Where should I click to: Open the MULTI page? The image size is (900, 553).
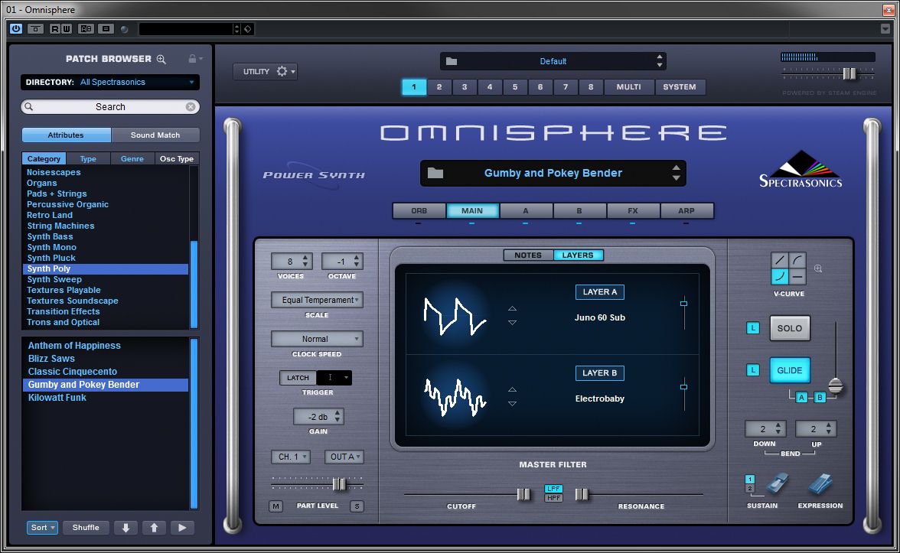[x=628, y=87]
